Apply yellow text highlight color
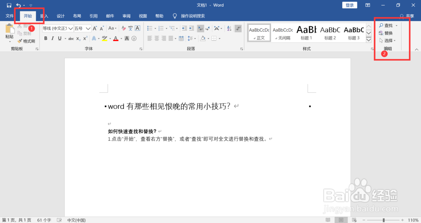 pyautogui.click(x=105, y=38)
